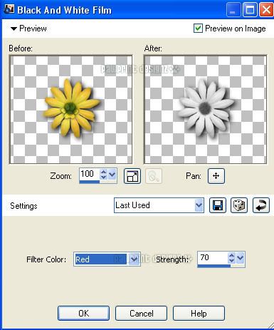The height and width of the screenshot is (330, 274).
Task: Click the After grayscale preview thumbnail
Action: pyautogui.click(x=205, y=110)
